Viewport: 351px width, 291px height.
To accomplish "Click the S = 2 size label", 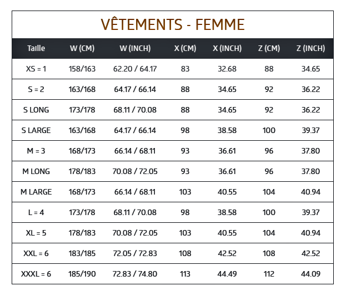I will coord(36,89).
